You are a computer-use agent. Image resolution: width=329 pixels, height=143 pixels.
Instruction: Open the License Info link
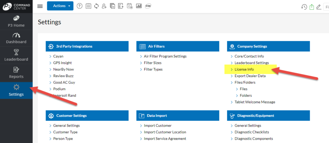[x=244, y=69]
